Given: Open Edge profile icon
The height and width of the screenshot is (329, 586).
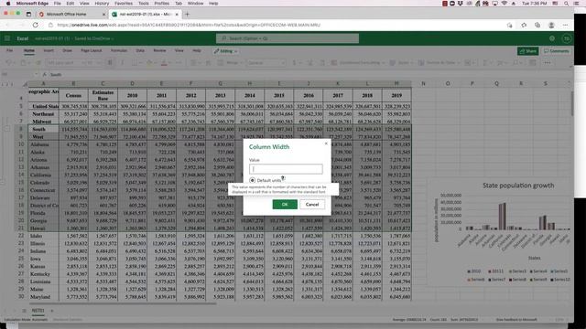Looking at the screenshot, I should [551, 25].
